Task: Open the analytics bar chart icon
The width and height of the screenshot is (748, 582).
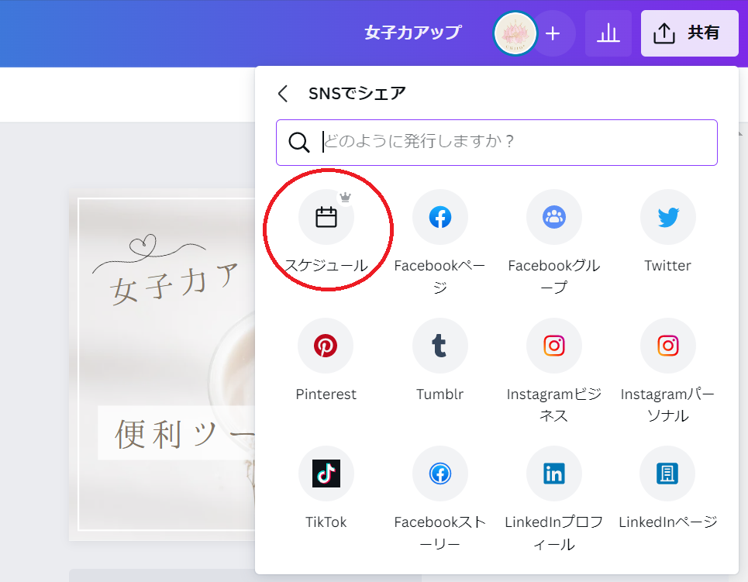Action: (608, 33)
